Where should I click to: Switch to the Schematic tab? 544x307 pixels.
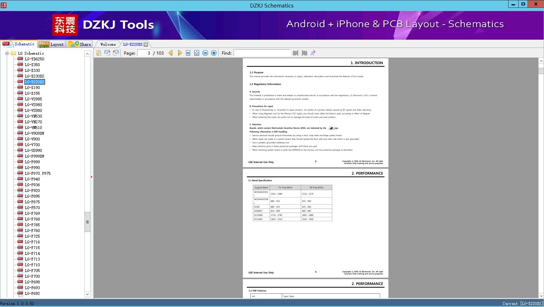point(19,44)
